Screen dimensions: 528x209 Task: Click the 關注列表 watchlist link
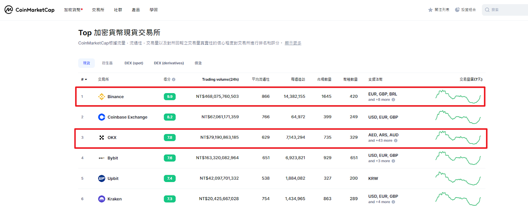point(442,10)
